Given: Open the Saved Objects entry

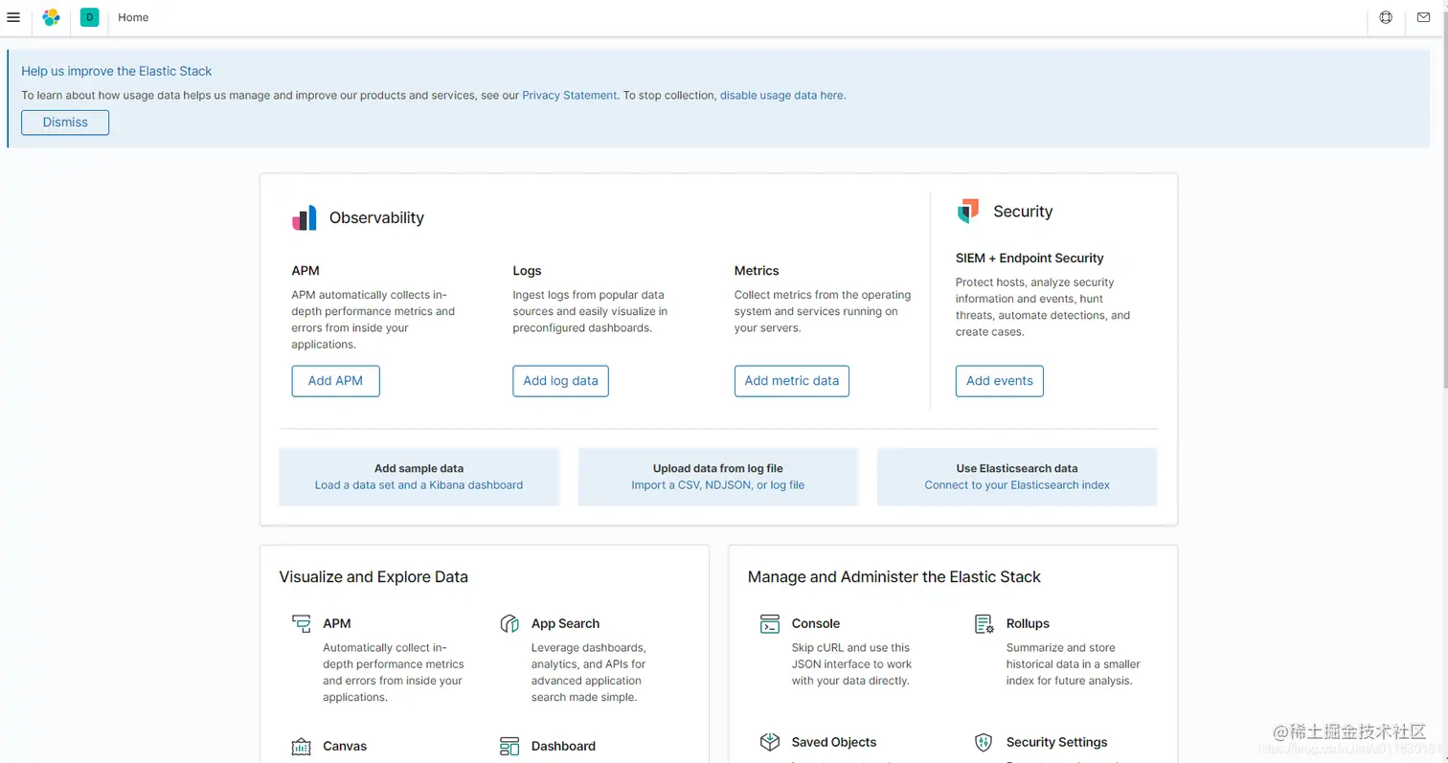Looking at the screenshot, I should click(833, 742).
